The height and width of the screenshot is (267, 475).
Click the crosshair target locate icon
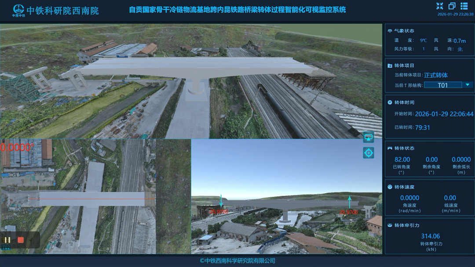[369, 153]
